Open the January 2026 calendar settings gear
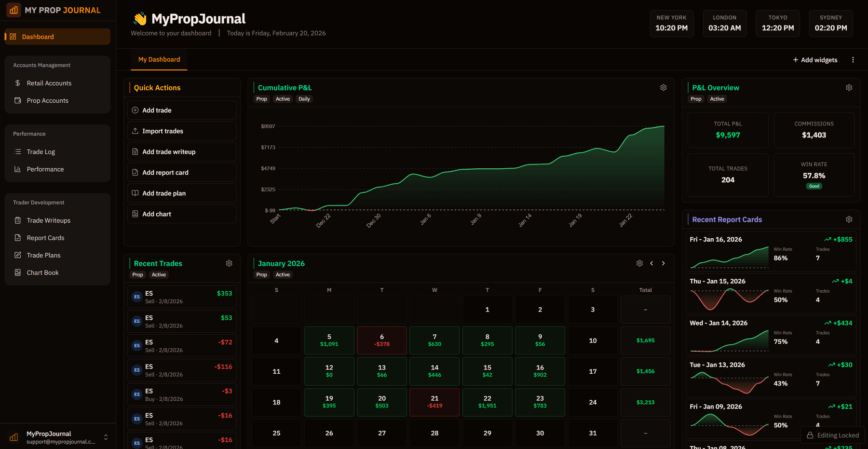 (639, 263)
